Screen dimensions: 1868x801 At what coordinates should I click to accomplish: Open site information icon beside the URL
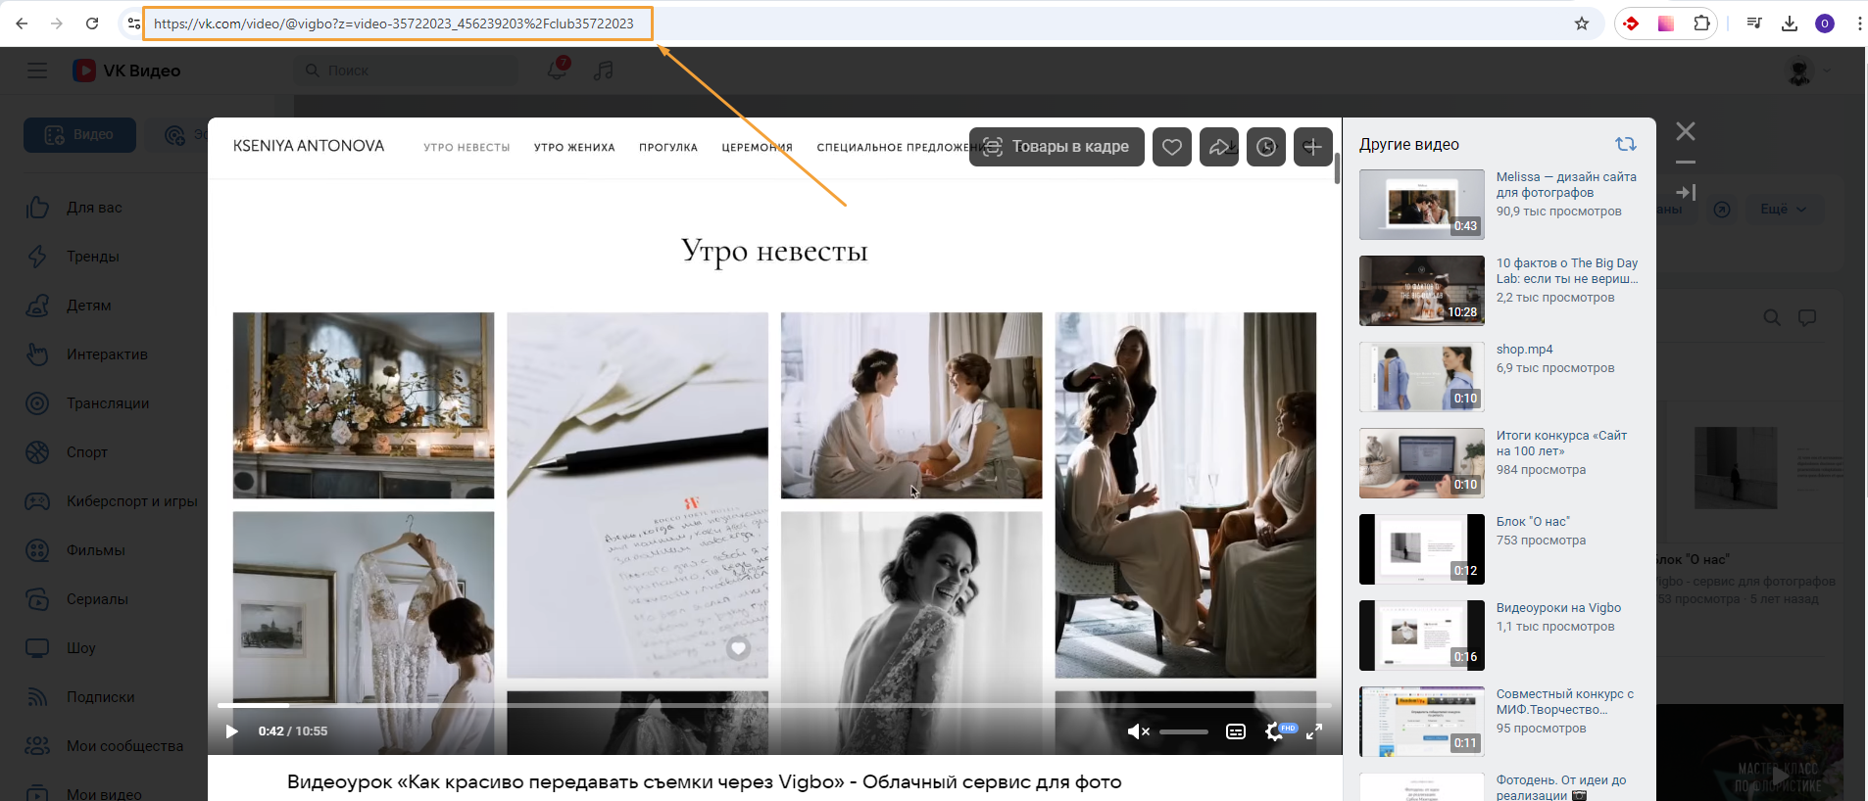point(133,24)
